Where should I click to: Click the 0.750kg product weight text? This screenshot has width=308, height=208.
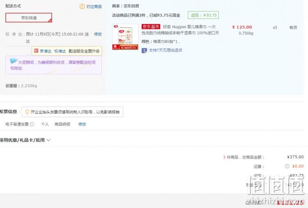pyautogui.click(x=246, y=33)
